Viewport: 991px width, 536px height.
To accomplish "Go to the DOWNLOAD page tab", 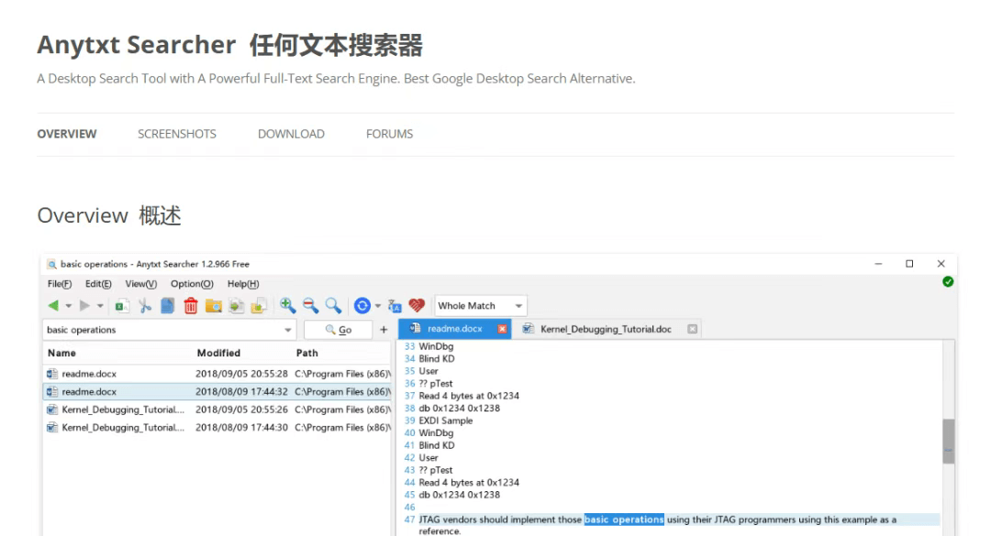I will coord(292,134).
